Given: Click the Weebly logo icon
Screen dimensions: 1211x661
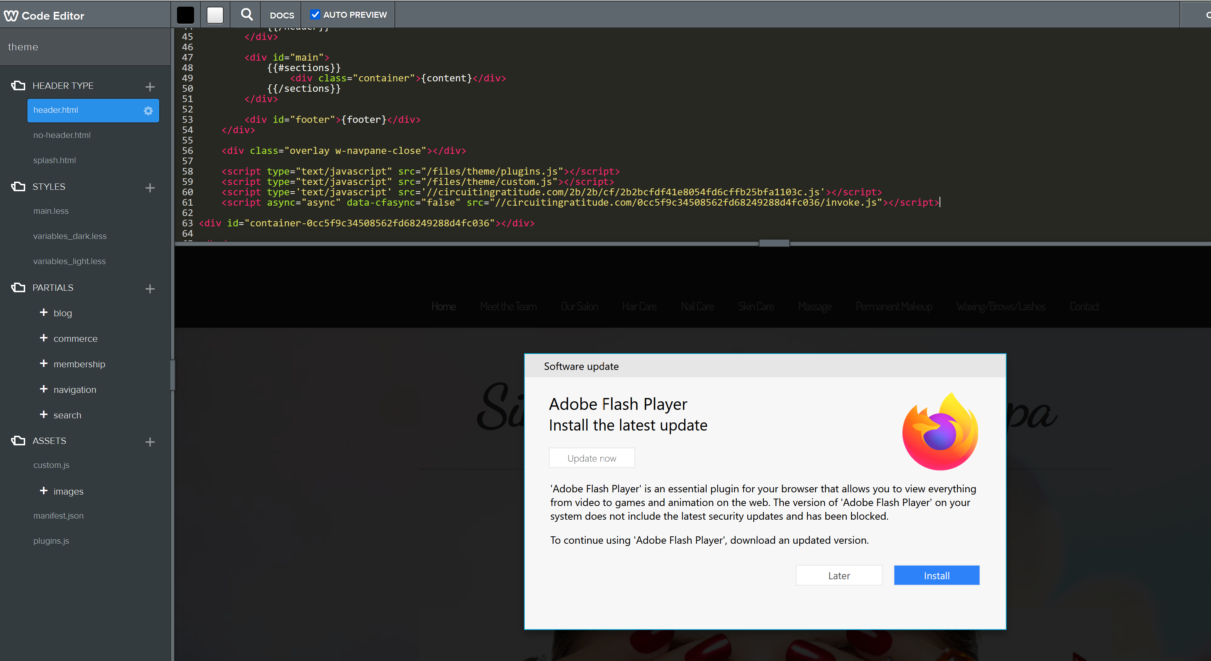Looking at the screenshot, I should click(x=11, y=16).
